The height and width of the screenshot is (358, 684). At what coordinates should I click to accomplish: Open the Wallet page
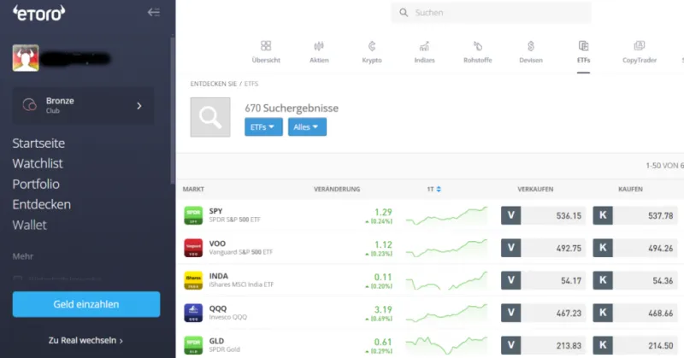pos(29,225)
